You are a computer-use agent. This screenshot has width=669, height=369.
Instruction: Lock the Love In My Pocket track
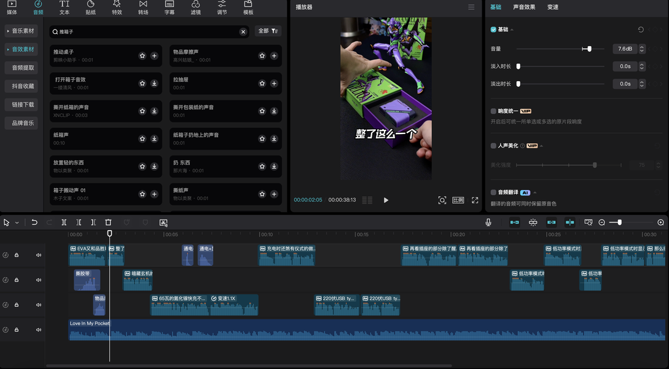click(x=17, y=330)
